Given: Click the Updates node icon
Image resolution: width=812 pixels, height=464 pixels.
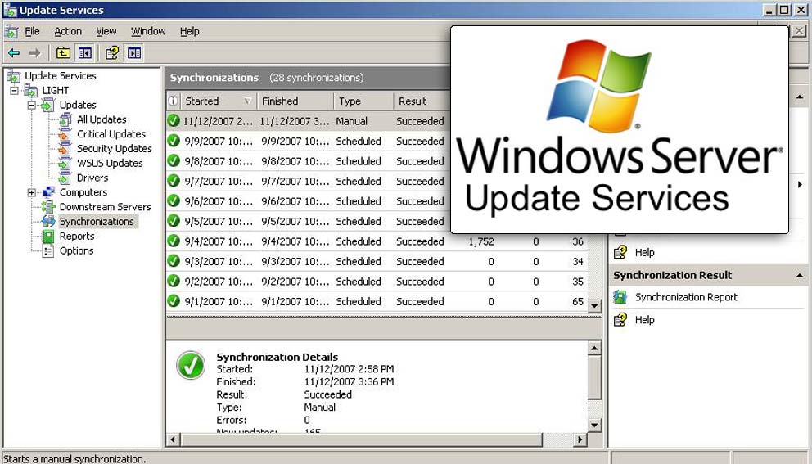Looking at the screenshot, I should tap(48, 105).
